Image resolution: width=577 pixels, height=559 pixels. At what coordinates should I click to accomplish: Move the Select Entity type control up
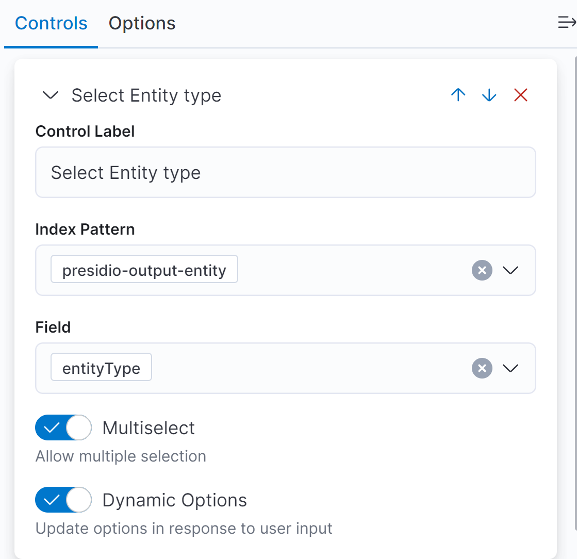pos(458,95)
